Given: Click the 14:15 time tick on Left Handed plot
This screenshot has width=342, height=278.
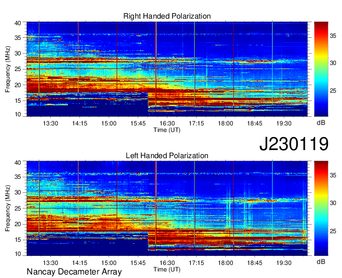Looking at the screenshot, I should pyautogui.click(x=79, y=263).
